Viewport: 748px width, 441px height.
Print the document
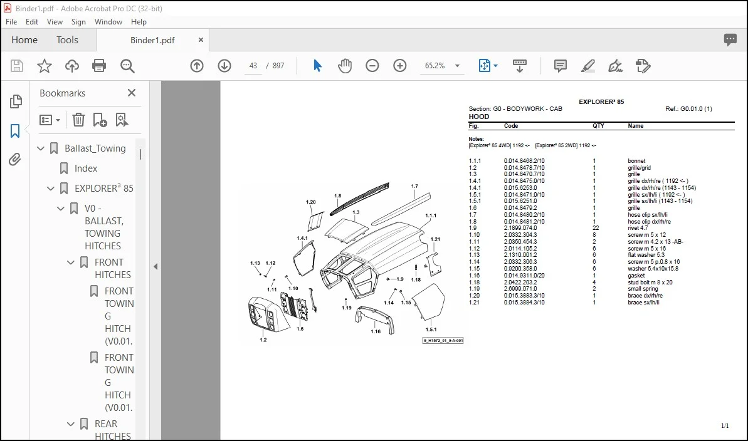click(99, 66)
